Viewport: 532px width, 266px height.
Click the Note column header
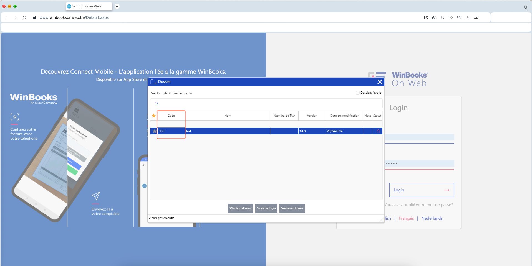(368, 116)
